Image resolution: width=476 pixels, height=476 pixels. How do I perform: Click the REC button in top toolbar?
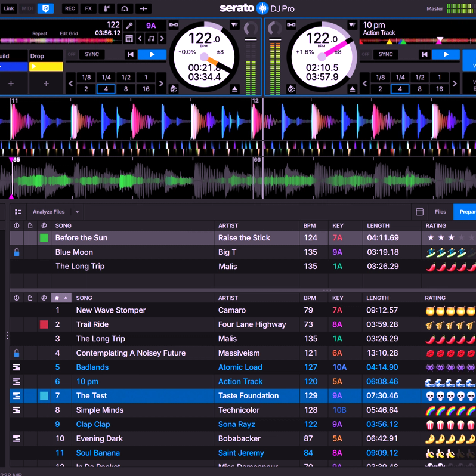tap(70, 8)
